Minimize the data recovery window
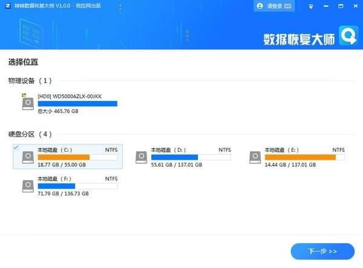The height and width of the screenshot is (268, 363). pyautogui.click(x=326, y=6)
